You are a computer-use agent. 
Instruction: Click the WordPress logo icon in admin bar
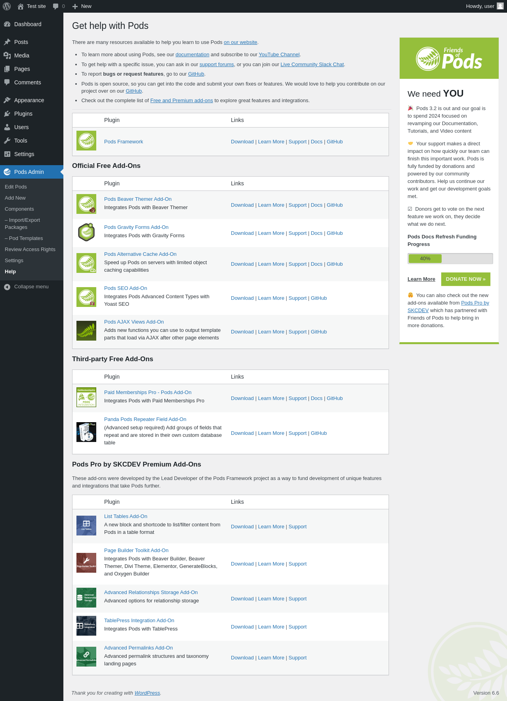coord(7,6)
